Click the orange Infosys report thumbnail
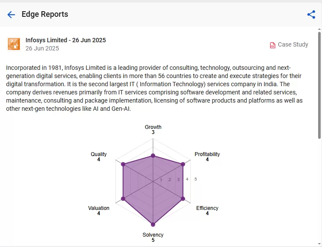The image size is (322, 247). (14, 44)
